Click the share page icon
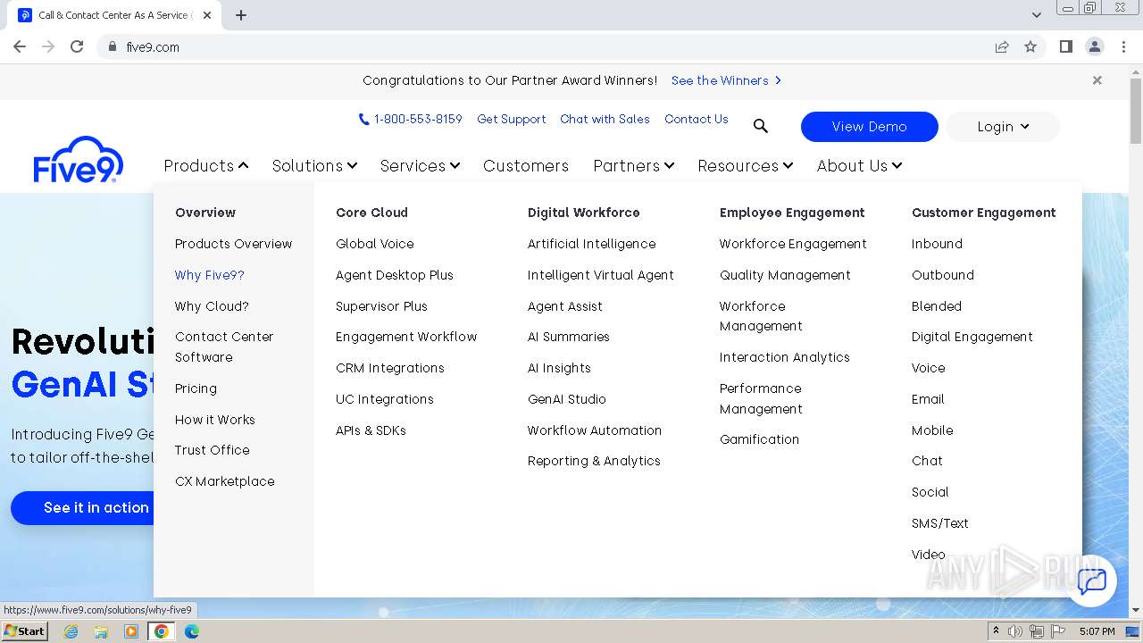This screenshot has height=643, width=1143. pyautogui.click(x=1002, y=46)
